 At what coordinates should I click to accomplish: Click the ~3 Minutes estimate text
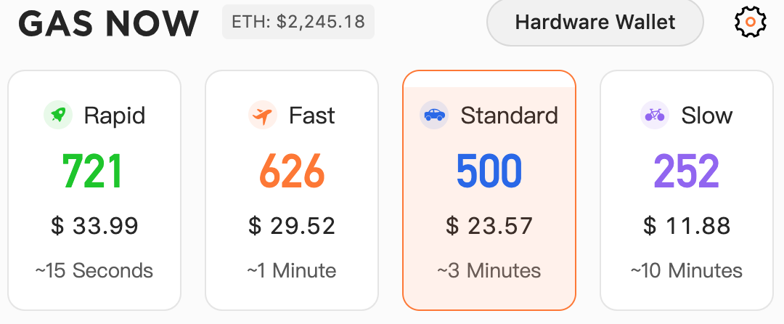click(x=489, y=270)
